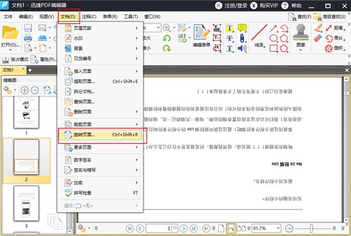
Task: Select the oval shape tool
Action: pos(273,38)
